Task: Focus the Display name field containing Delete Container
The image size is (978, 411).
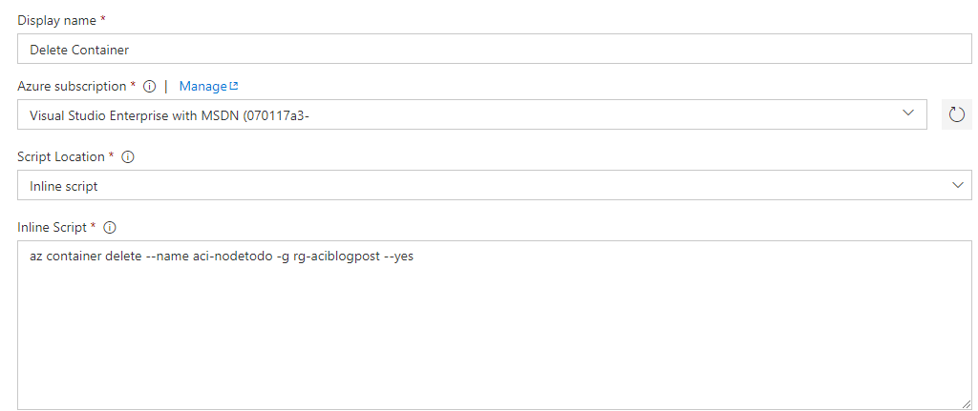Action: click(x=495, y=50)
